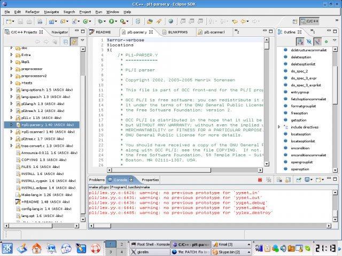The width and height of the screenshot is (342, 256).
Task: Click the C/C++ perspective button
Action: pos(309,21)
